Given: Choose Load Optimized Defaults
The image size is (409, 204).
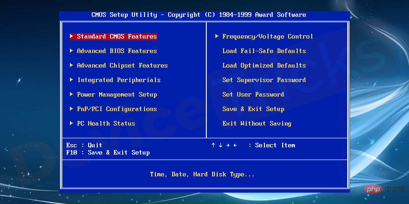Looking at the screenshot, I should coord(264,66).
